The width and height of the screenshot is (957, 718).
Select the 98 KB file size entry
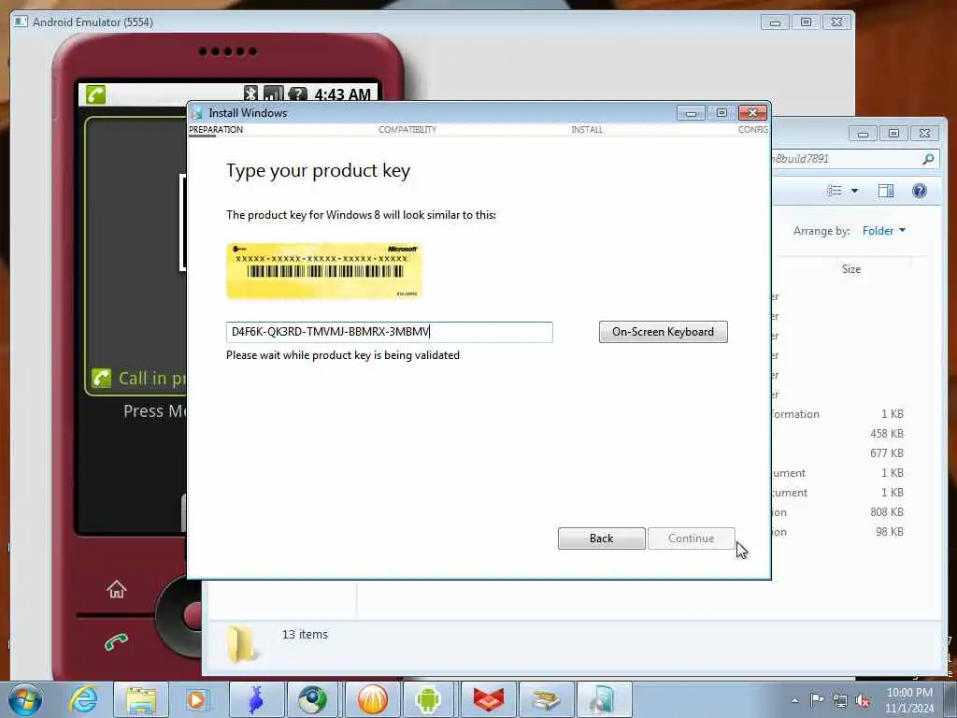[x=890, y=532]
